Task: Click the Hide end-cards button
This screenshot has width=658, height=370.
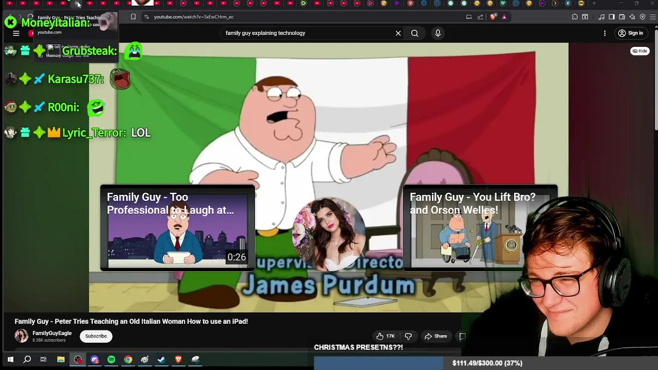Action: point(640,51)
